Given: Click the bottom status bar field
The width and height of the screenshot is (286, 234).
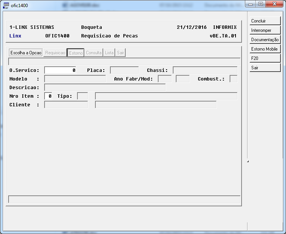Looking at the screenshot, I should click(124, 199).
